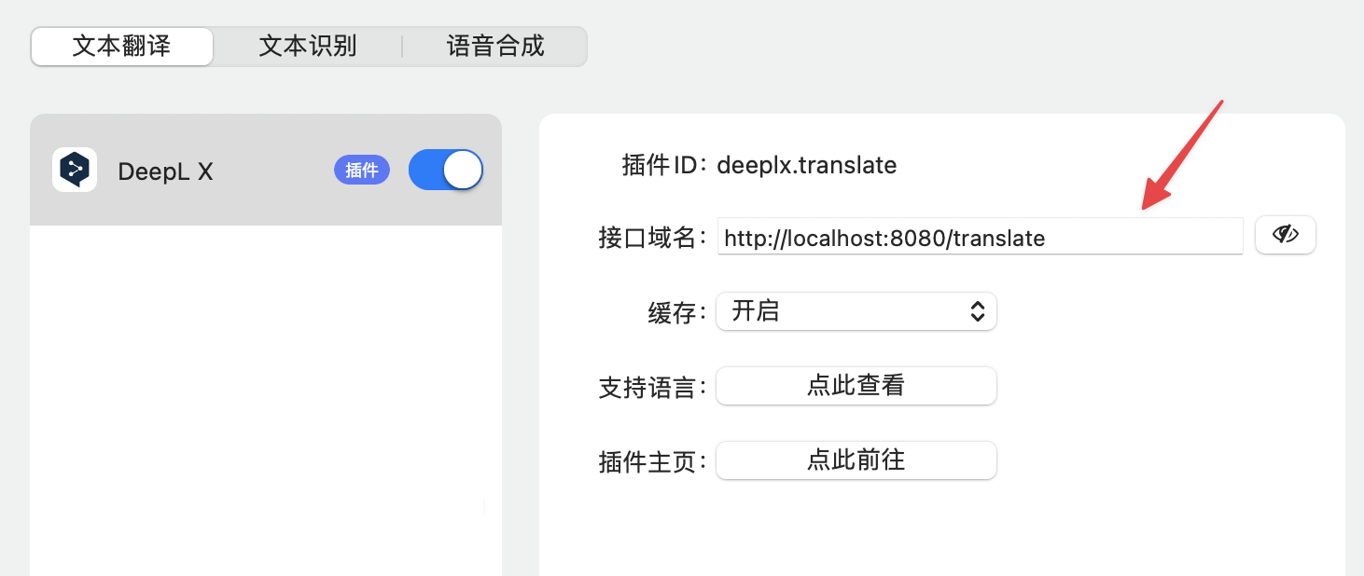The width and height of the screenshot is (1364, 576).
Task: Open the 缓存 dropdown showing 开启
Action: [x=856, y=311]
